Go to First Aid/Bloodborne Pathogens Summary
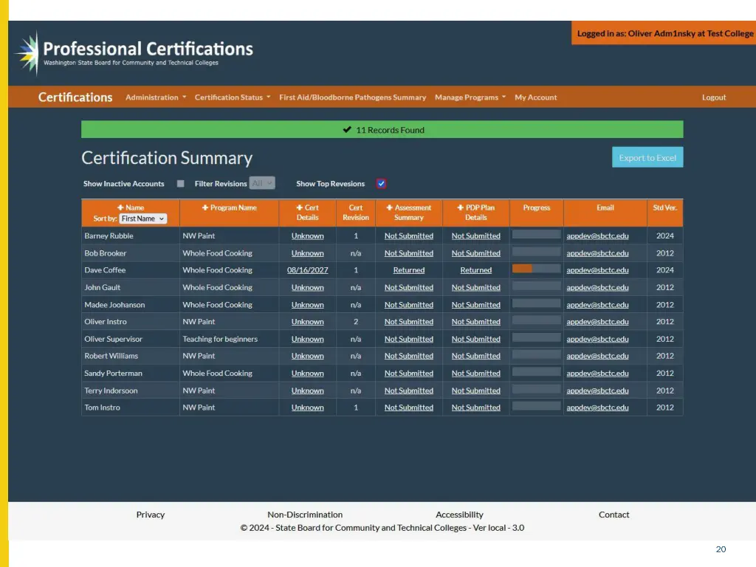 point(352,97)
